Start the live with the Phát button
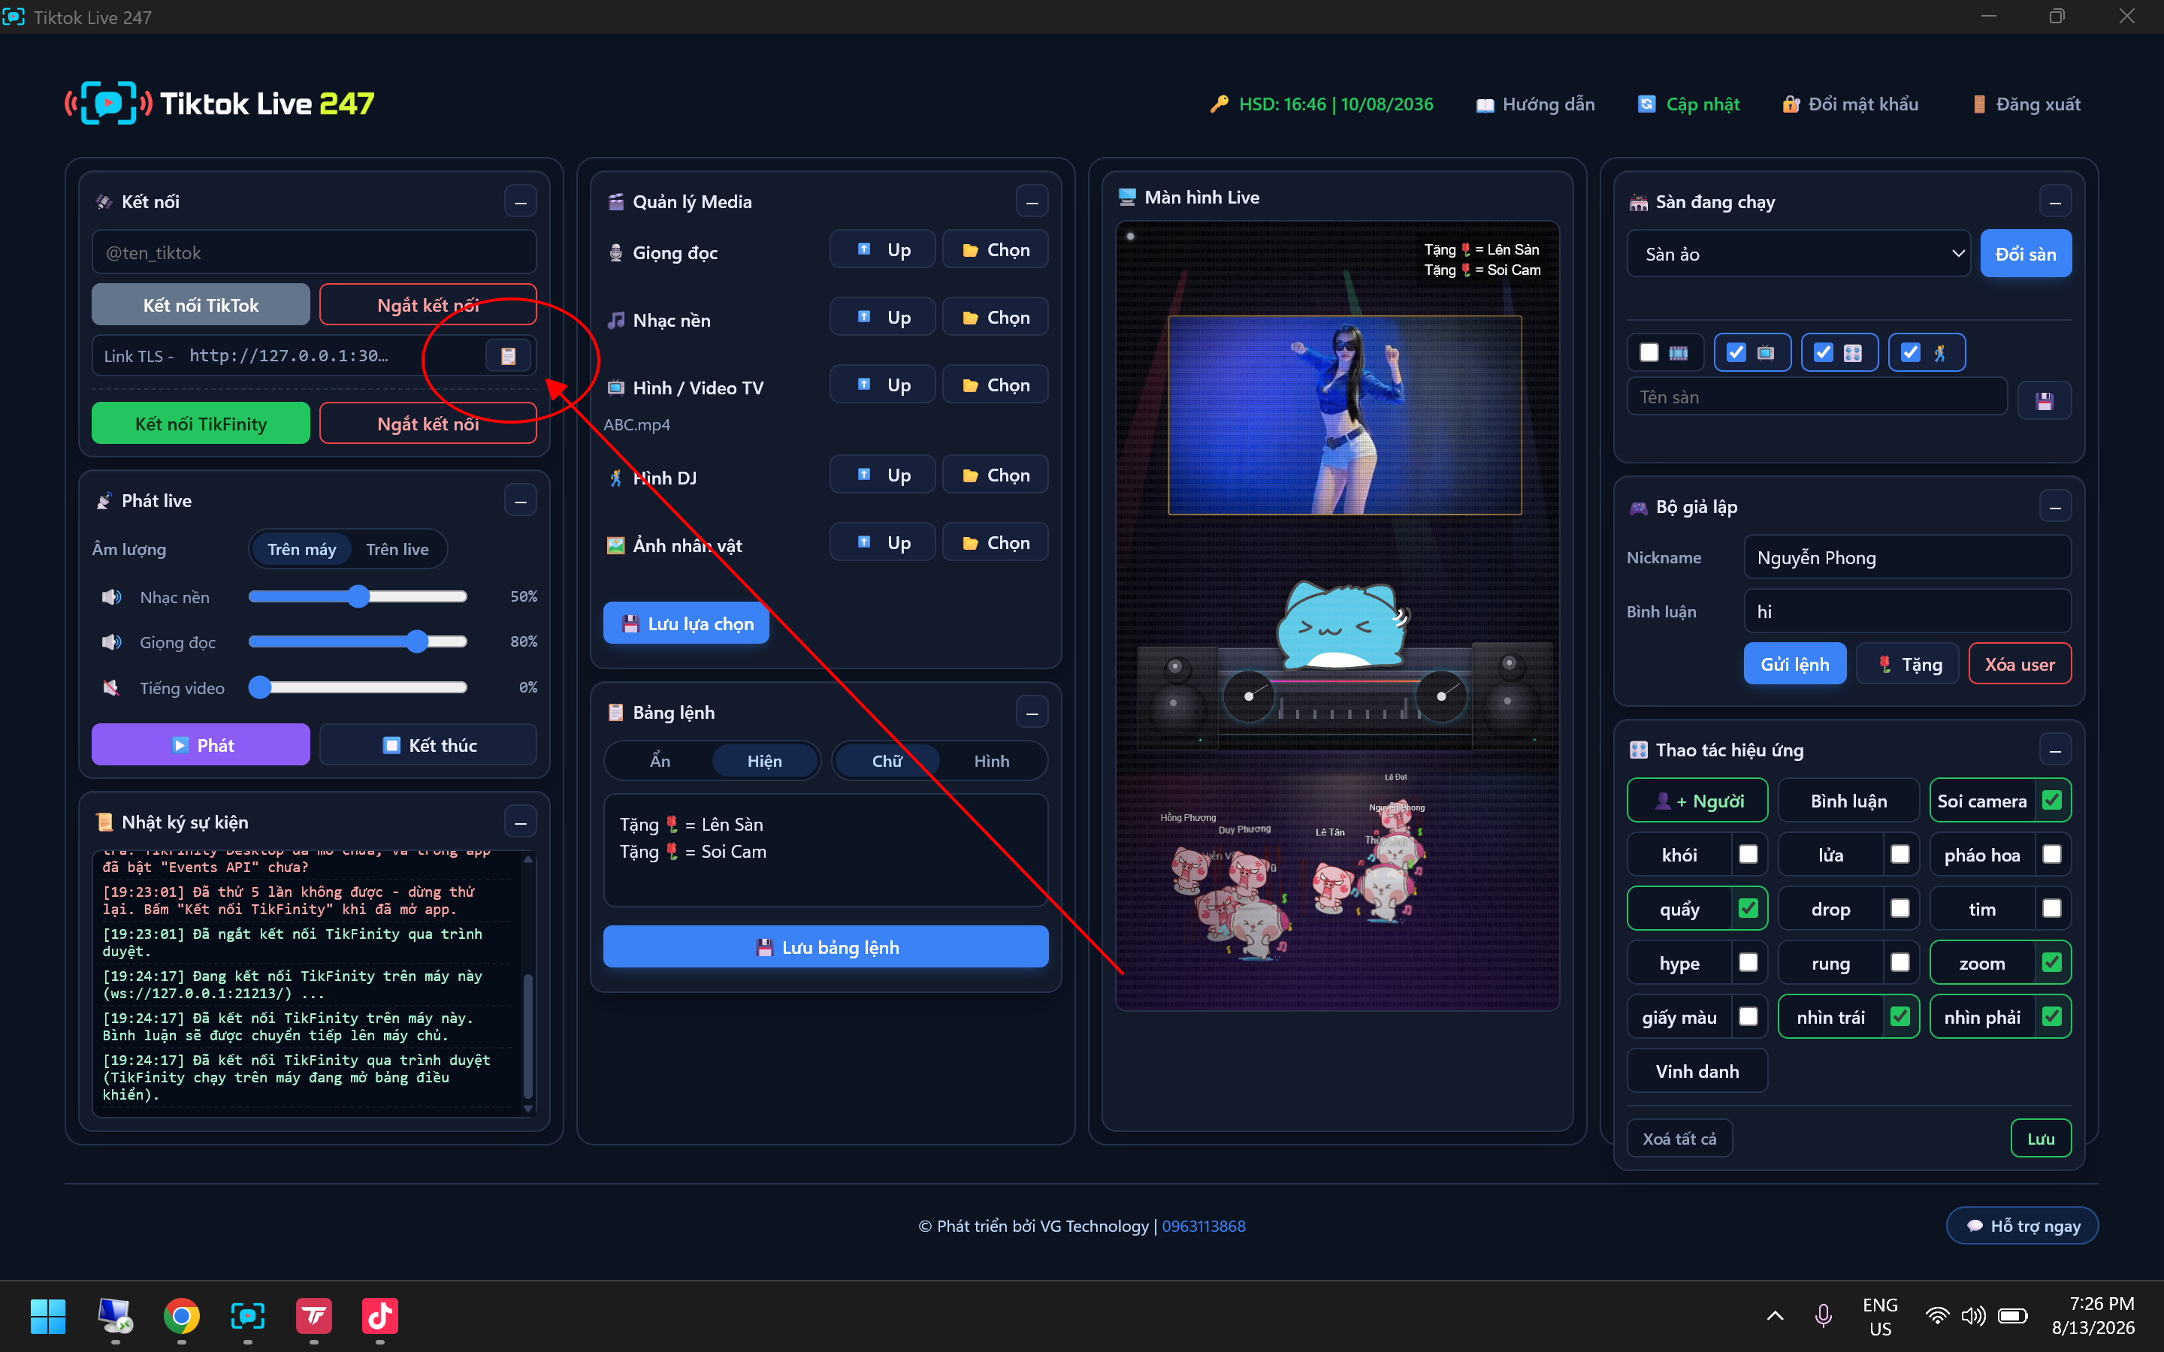Viewport: 2164px width, 1352px height. point(201,745)
